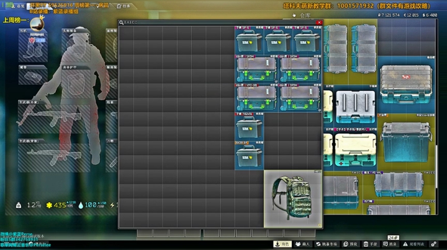Image resolution: width=447 pixels, height=250 pixels.
Task: Click the holster pistol slot
Action: point(112,117)
